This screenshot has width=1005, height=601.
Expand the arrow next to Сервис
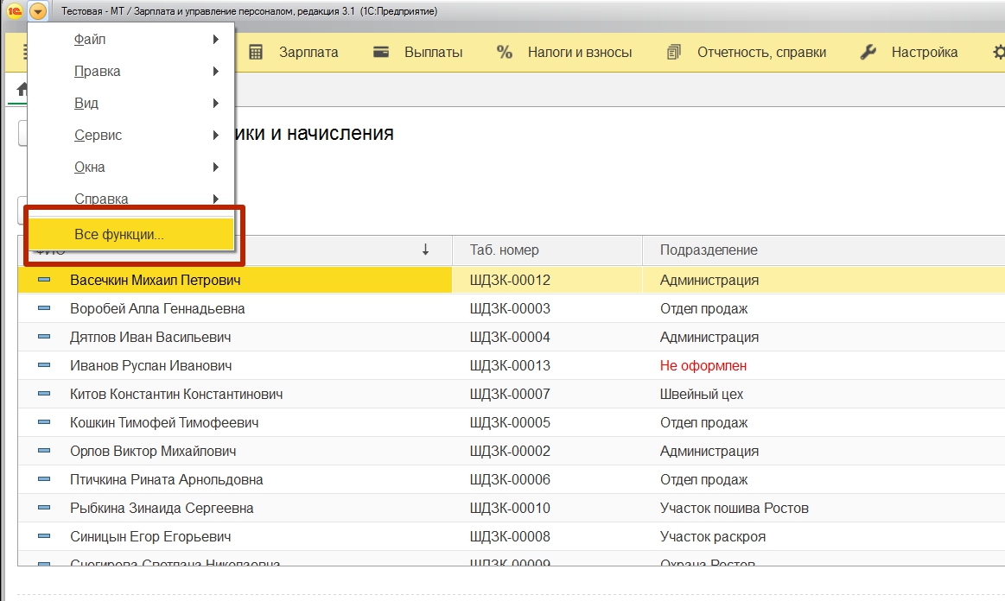(x=216, y=136)
